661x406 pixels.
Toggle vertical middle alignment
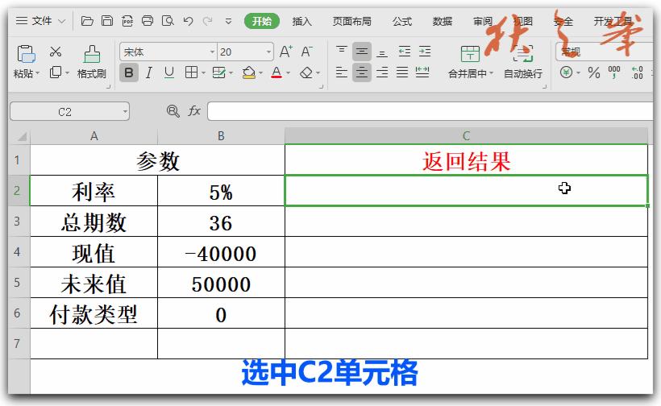tap(362, 52)
